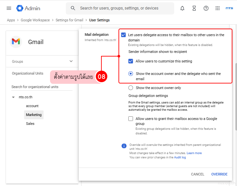The height and width of the screenshot is (186, 237).
Task: Select the Marketing organizational unit
Action: [34, 115]
